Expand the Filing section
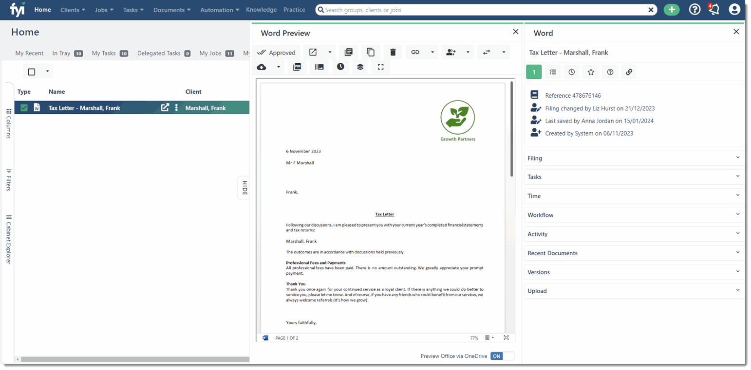Image resolution: width=751 pixels, height=370 pixels. pyautogui.click(x=633, y=158)
